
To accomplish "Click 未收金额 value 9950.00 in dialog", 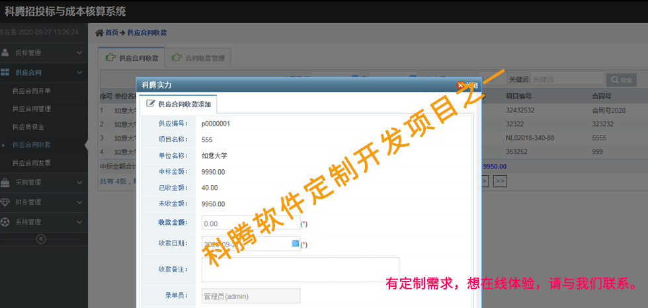I will [x=213, y=204].
